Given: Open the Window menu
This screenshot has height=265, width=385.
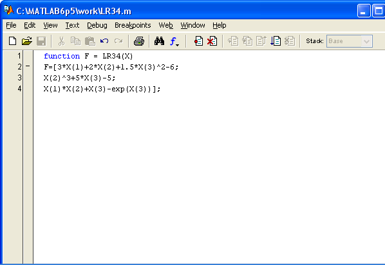Looking at the screenshot, I should point(192,25).
